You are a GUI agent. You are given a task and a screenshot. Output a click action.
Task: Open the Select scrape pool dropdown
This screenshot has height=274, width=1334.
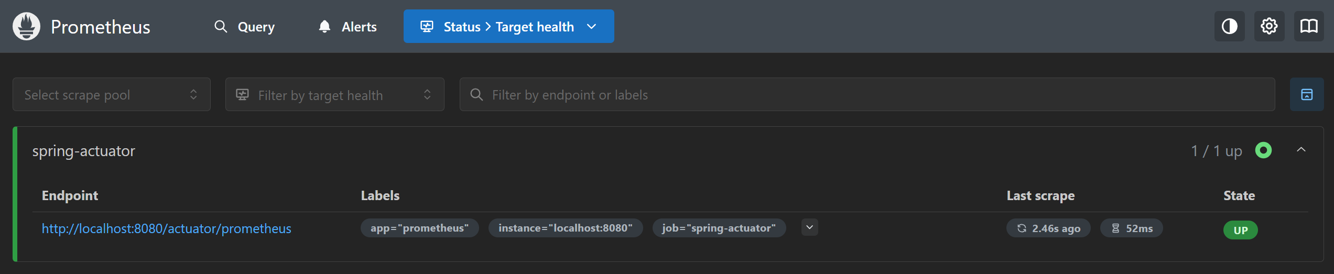point(111,95)
